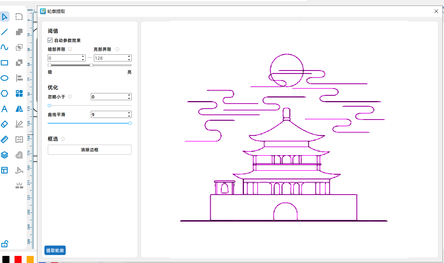Select the arrow selection tool
The width and height of the screenshot is (444, 263).
pos(5,17)
